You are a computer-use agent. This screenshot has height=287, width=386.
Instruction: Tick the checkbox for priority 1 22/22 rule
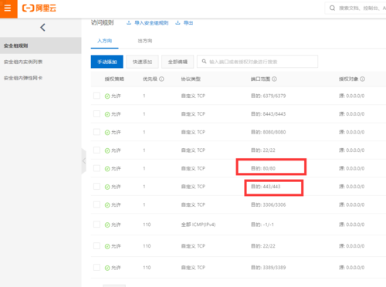96,150
